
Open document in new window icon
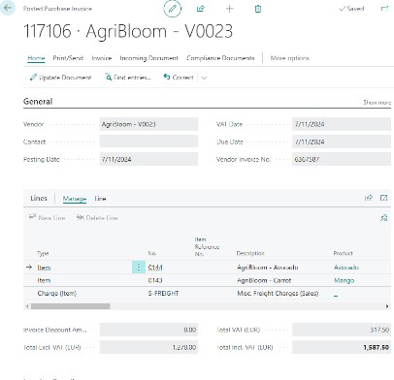[x=384, y=9]
